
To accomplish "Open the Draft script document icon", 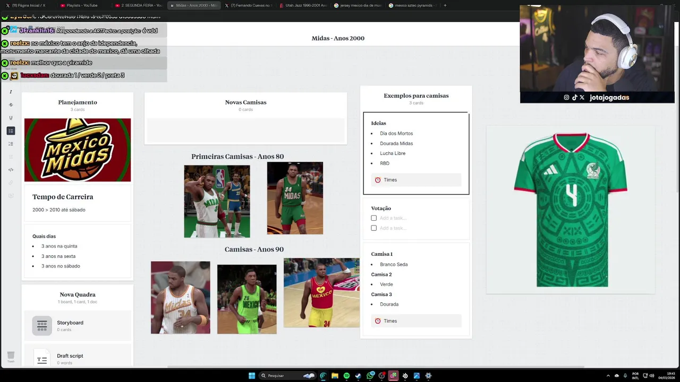I will pos(42,359).
